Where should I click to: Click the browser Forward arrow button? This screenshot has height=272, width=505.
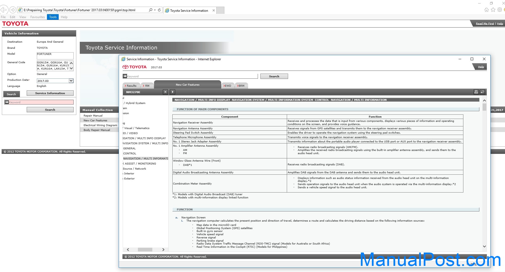(13, 10)
